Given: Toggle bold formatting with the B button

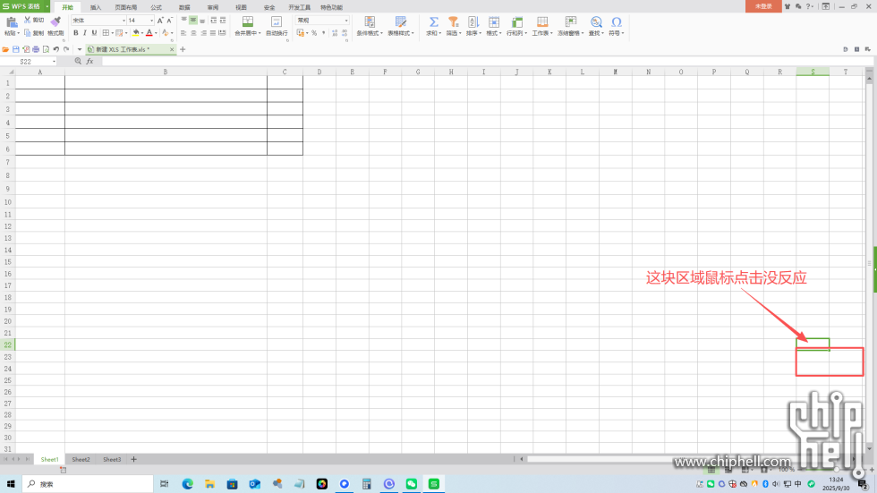Looking at the screenshot, I should coord(74,33).
